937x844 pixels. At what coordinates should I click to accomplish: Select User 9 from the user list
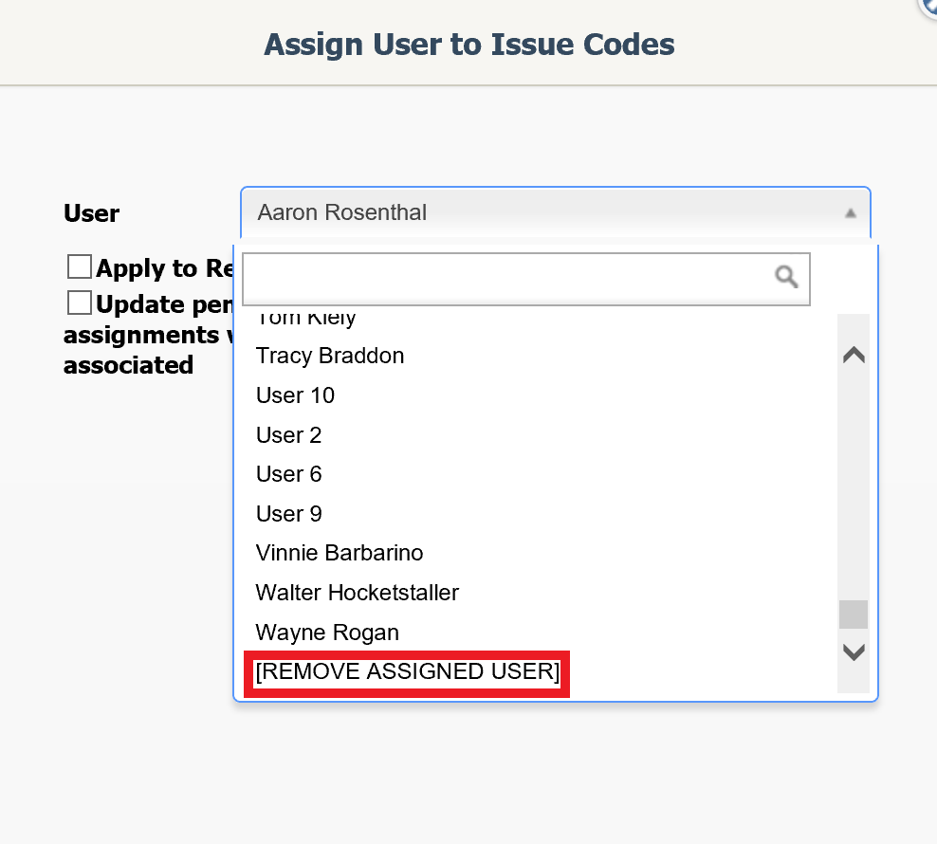click(x=288, y=513)
